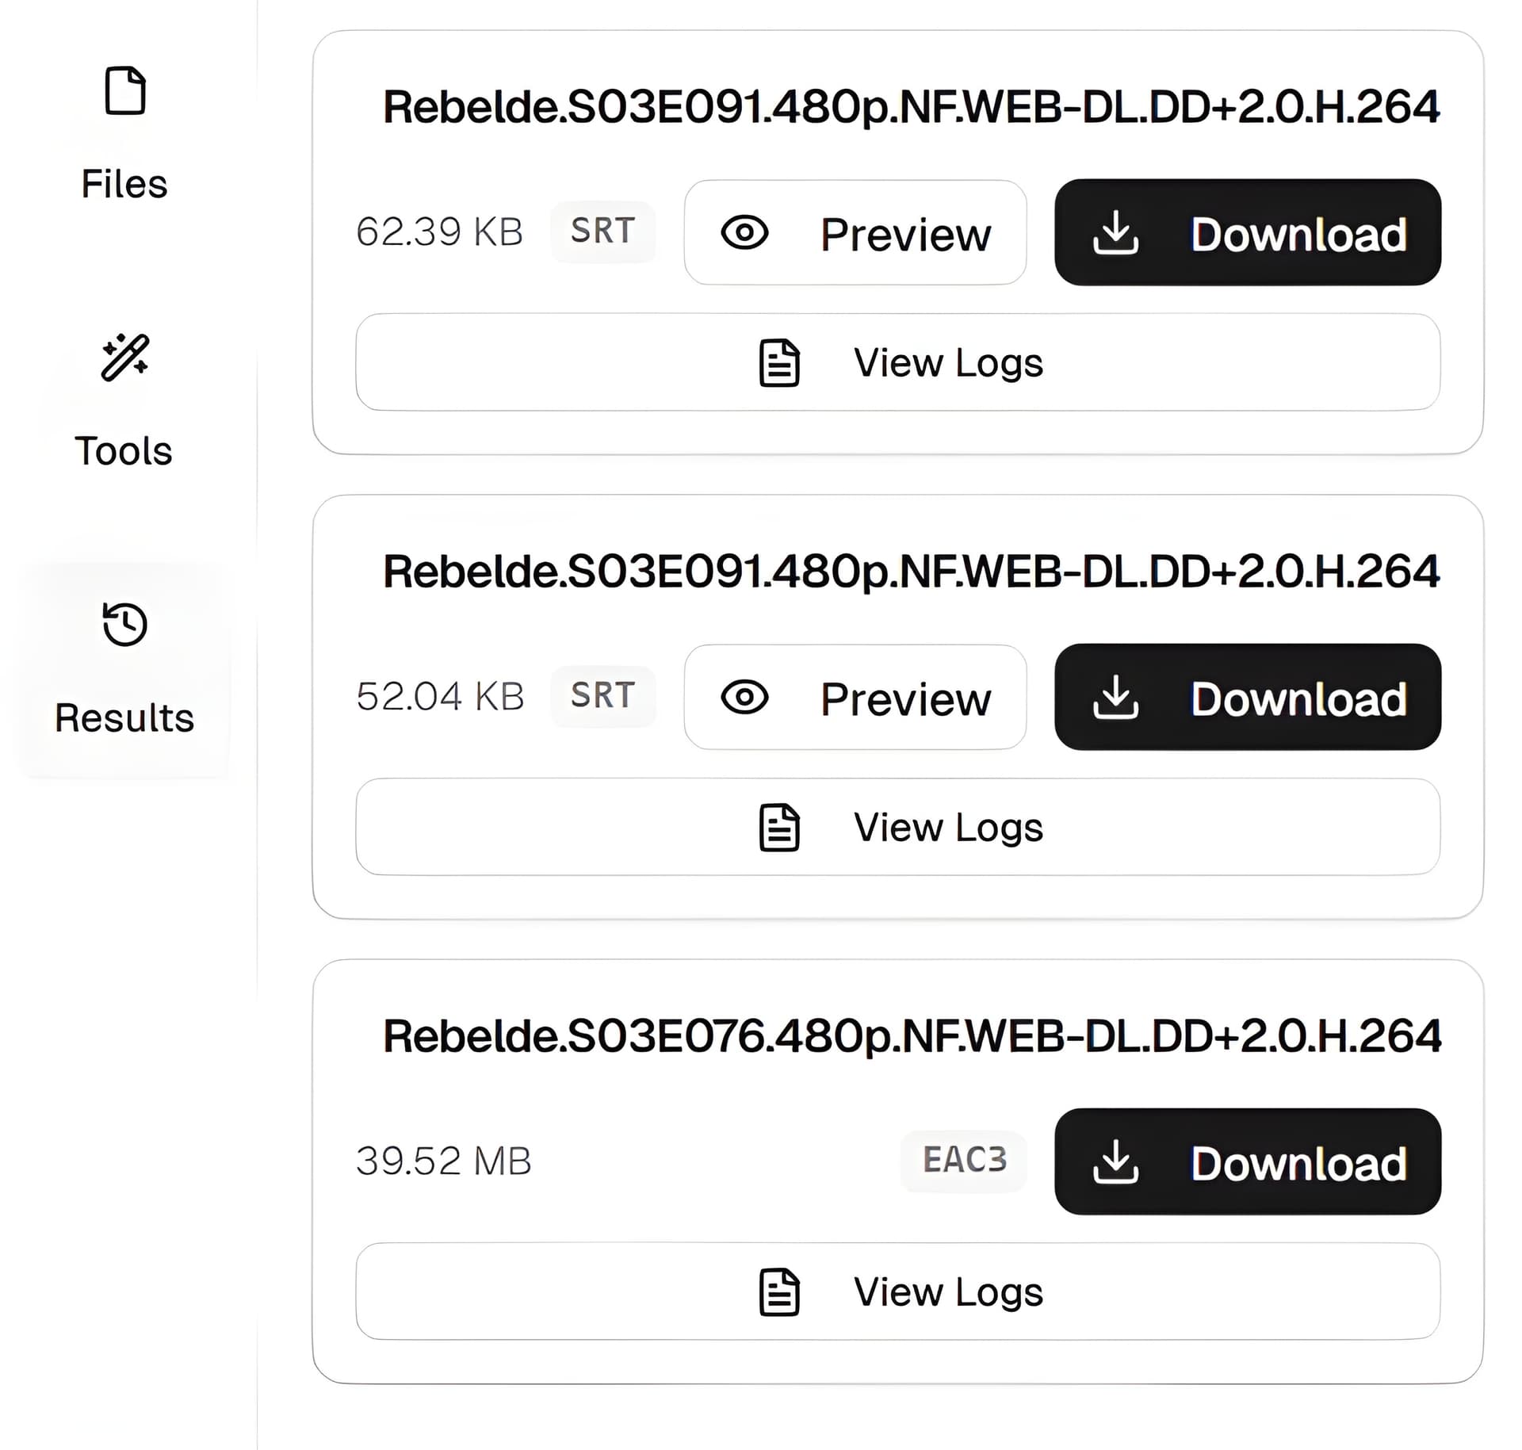Click the EAC3 format badge
Image resolution: width=1522 pixels, height=1450 pixels.
click(x=964, y=1161)
